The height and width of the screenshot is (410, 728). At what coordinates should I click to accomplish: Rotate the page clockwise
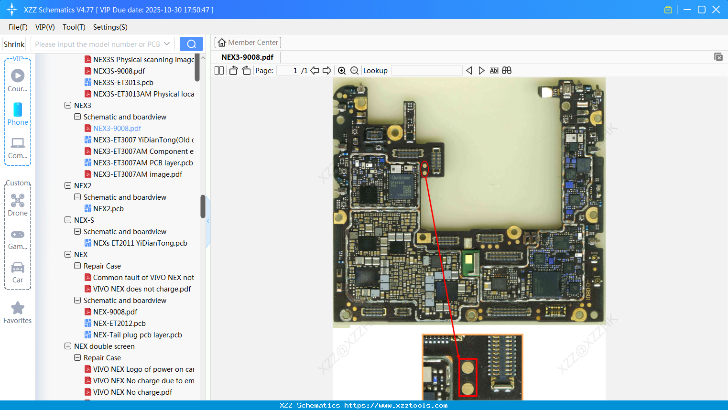click(246, 71)
